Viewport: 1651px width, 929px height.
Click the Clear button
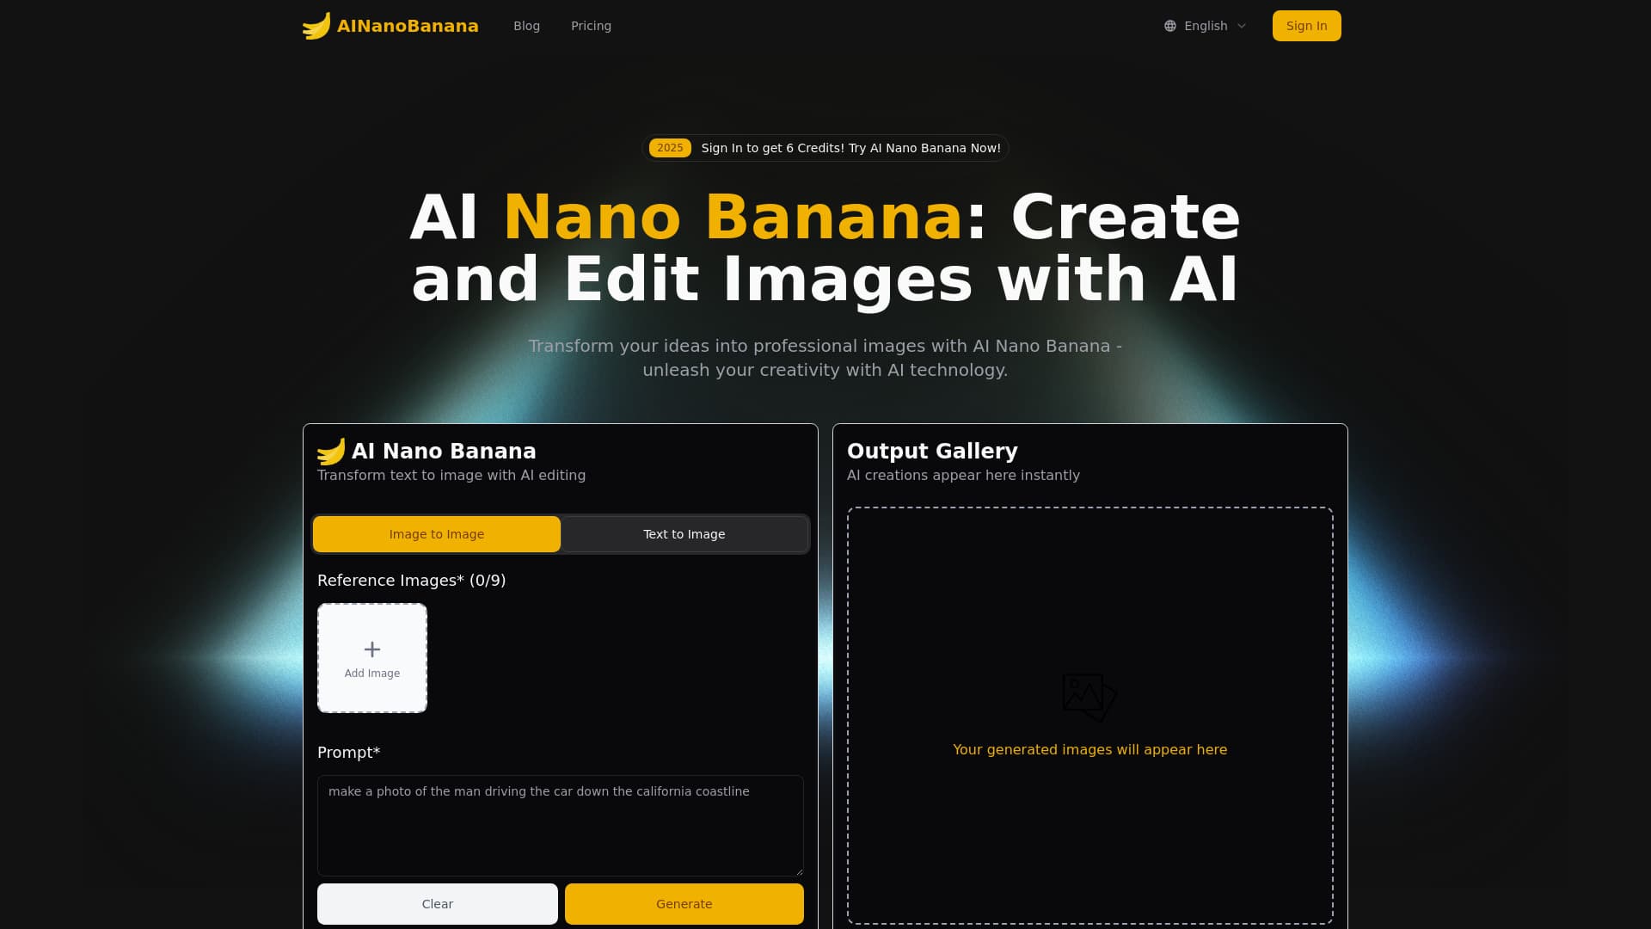[437, 903]
